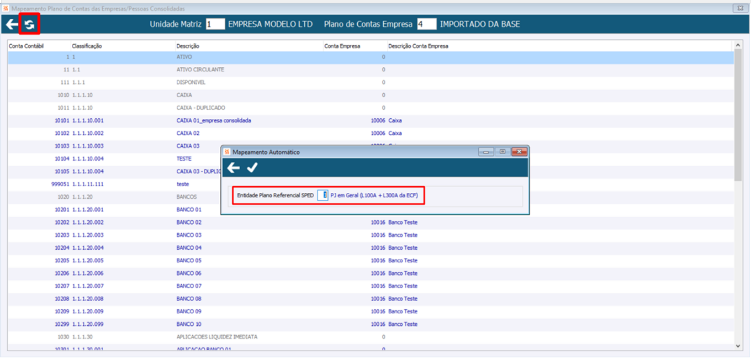Click the Unidade Matriz input field
The width and height of the screenshot is (751, 359).
215,24
